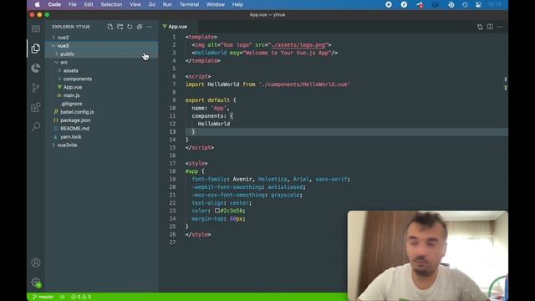535x301 pixels.
Task: Open the File menu
Action: click(x=73, y=4)
